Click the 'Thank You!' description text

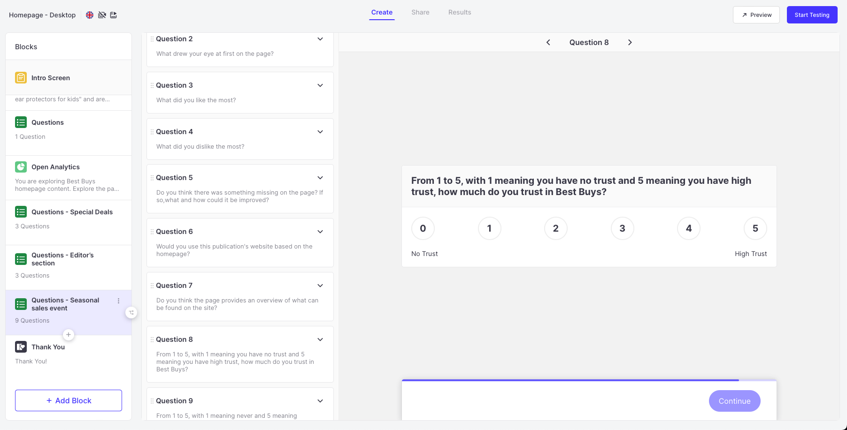pos(31,362)
